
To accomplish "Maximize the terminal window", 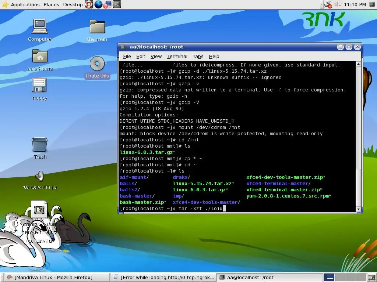I will 349,47.
